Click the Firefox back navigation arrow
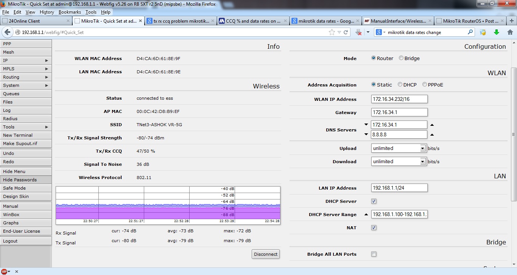Screen dimensions: 517x275 point(8,32)
